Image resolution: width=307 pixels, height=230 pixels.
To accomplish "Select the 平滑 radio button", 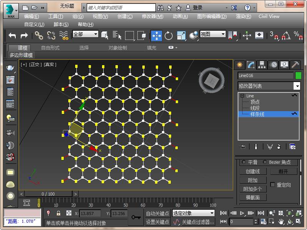I will 244,162.
